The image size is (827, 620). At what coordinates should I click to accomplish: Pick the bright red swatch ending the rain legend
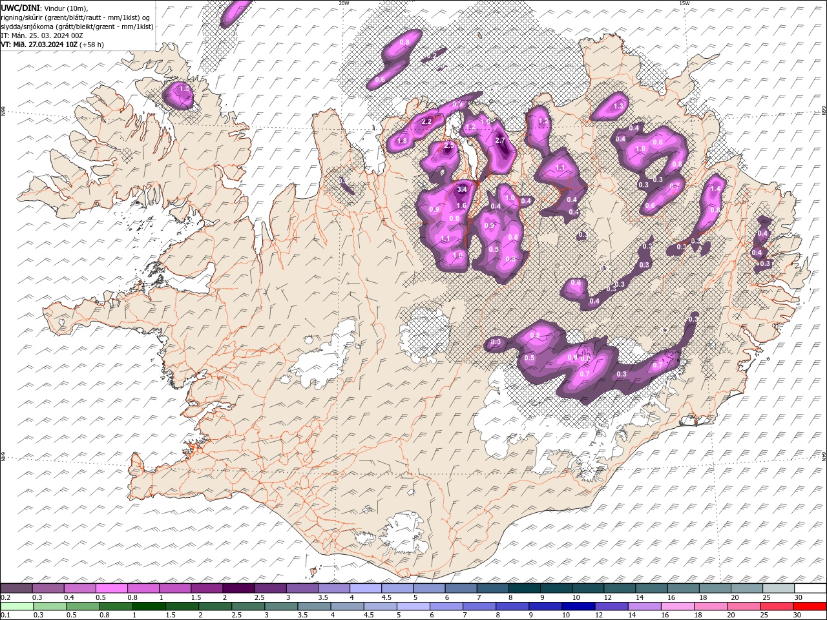810,606
